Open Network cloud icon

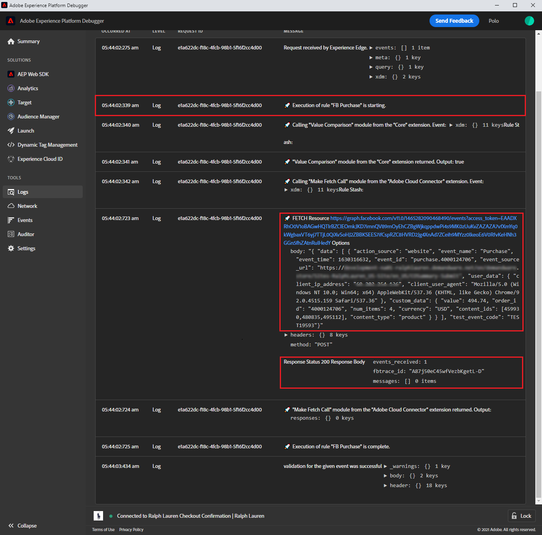tap(11, 206)
